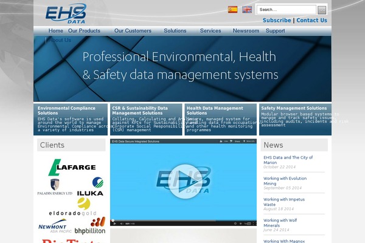The width and height of the screenshot is (365, 243).
Task: Open the Newsroom menu
Action: (x=246, y=31)
